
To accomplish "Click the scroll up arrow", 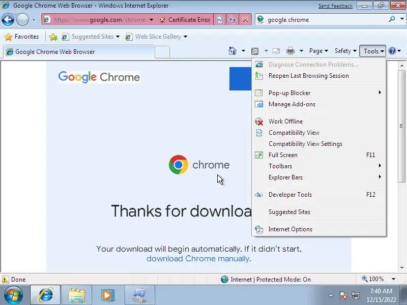I will pyautogui.click(x=402, y=66).
